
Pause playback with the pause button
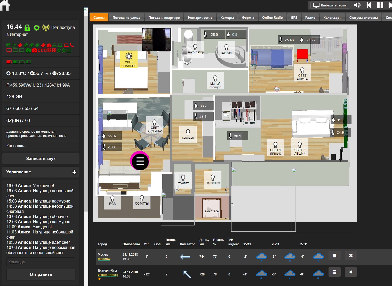point(380,5)
